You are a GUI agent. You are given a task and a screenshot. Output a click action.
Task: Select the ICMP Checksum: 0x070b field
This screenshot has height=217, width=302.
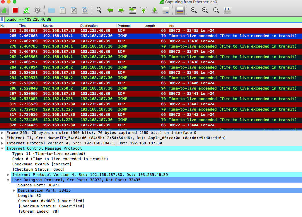pos(42,164)
